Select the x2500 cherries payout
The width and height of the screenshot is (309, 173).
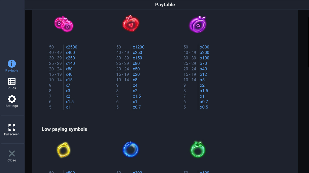[x=71, y=47]
